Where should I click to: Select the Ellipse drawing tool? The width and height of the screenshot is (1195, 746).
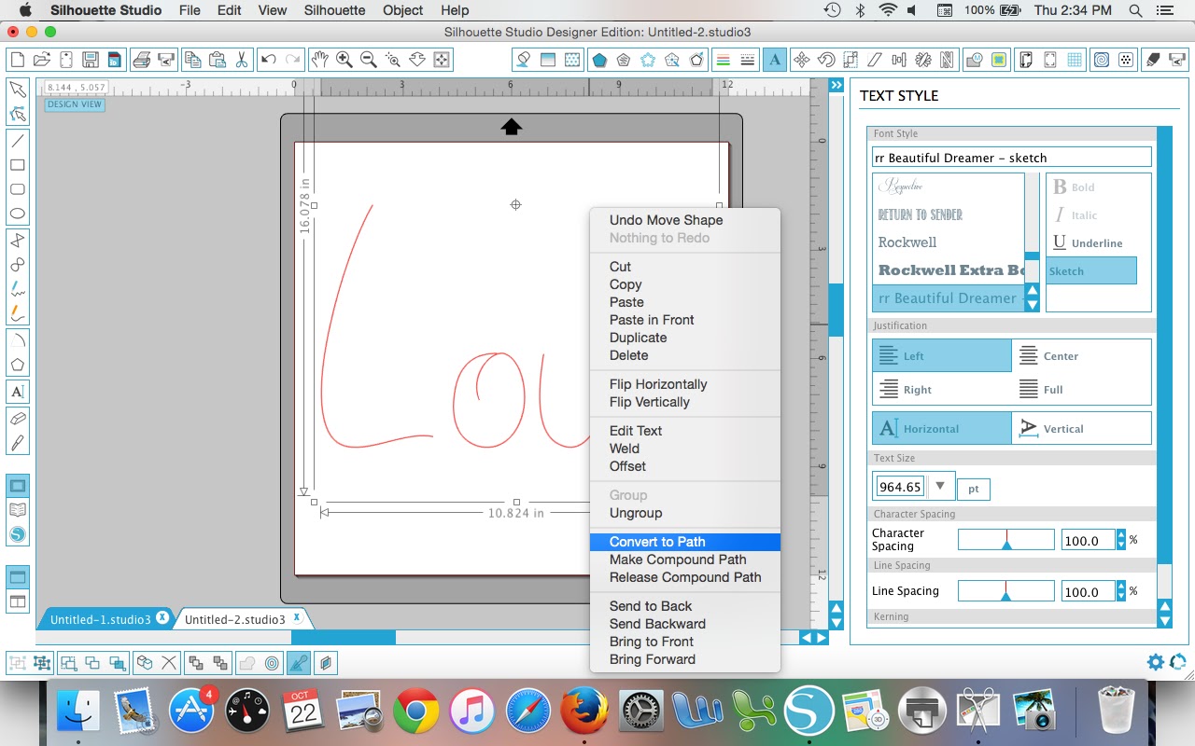(x=17, y=213)
